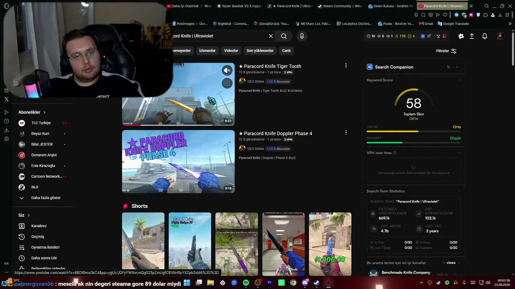The image size is (515, 289).
Task: Open the $1,400.00 Shorts thumbnail
Action: point(330,244)
